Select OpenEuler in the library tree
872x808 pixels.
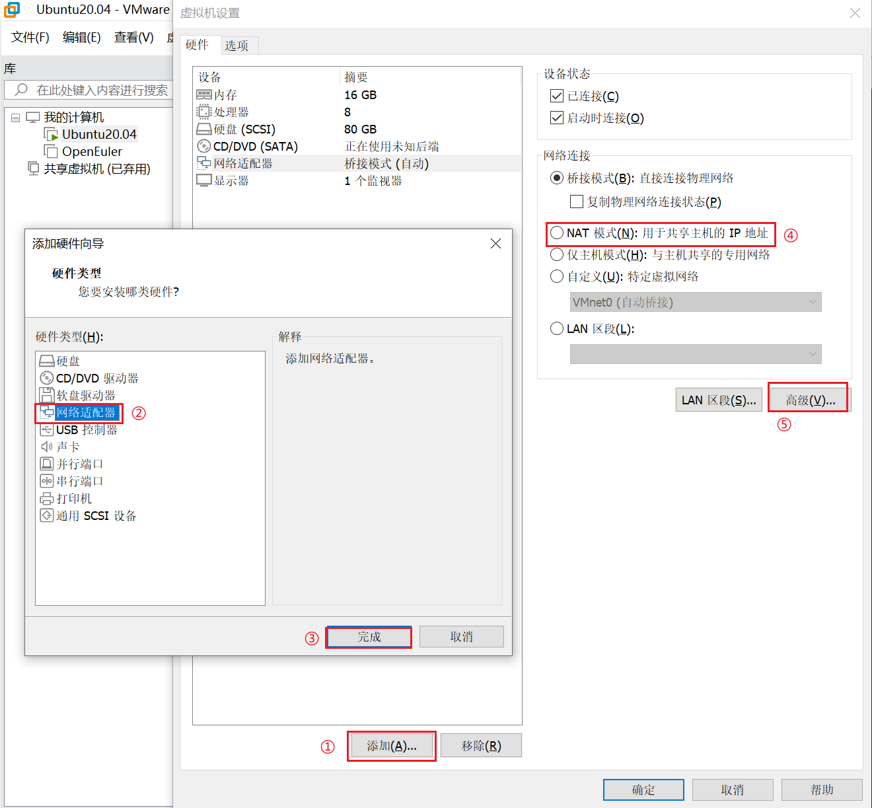click(92, 151)
